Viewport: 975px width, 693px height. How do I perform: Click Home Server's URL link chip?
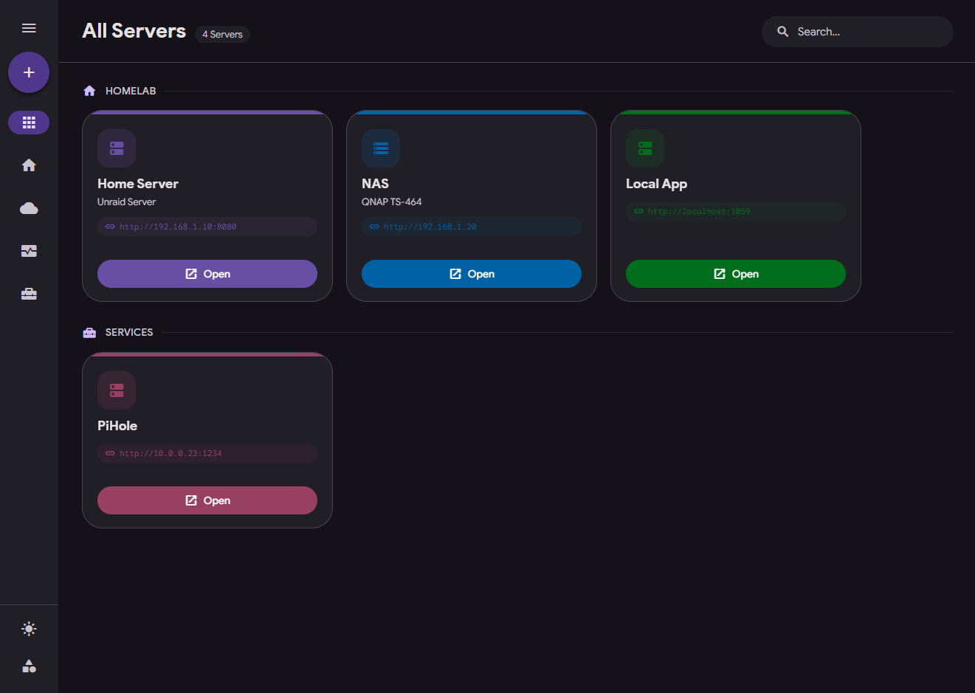click(x=207, y=227)
